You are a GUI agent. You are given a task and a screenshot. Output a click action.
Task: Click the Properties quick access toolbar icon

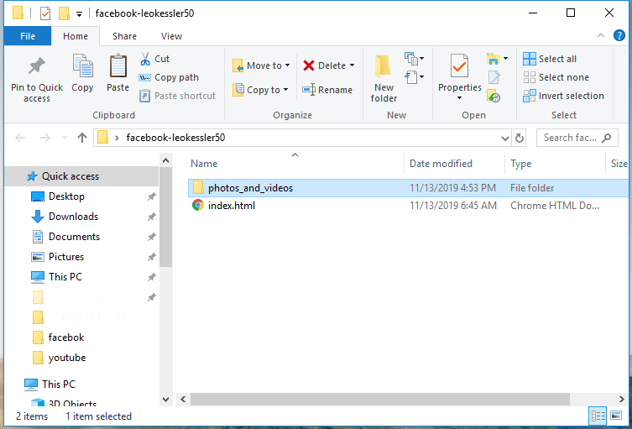point(45,13)
